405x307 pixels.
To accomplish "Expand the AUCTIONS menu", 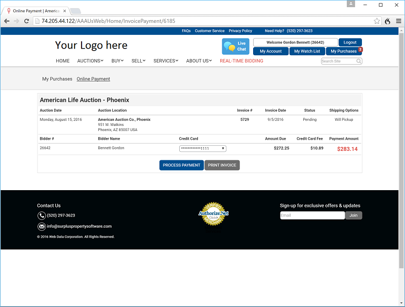I will [90, 61].
